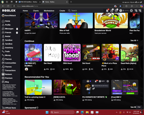Screen dimensions: 144x115
Task: Close the Home - Roblox browser tab
Action: (x=67, y=2)
